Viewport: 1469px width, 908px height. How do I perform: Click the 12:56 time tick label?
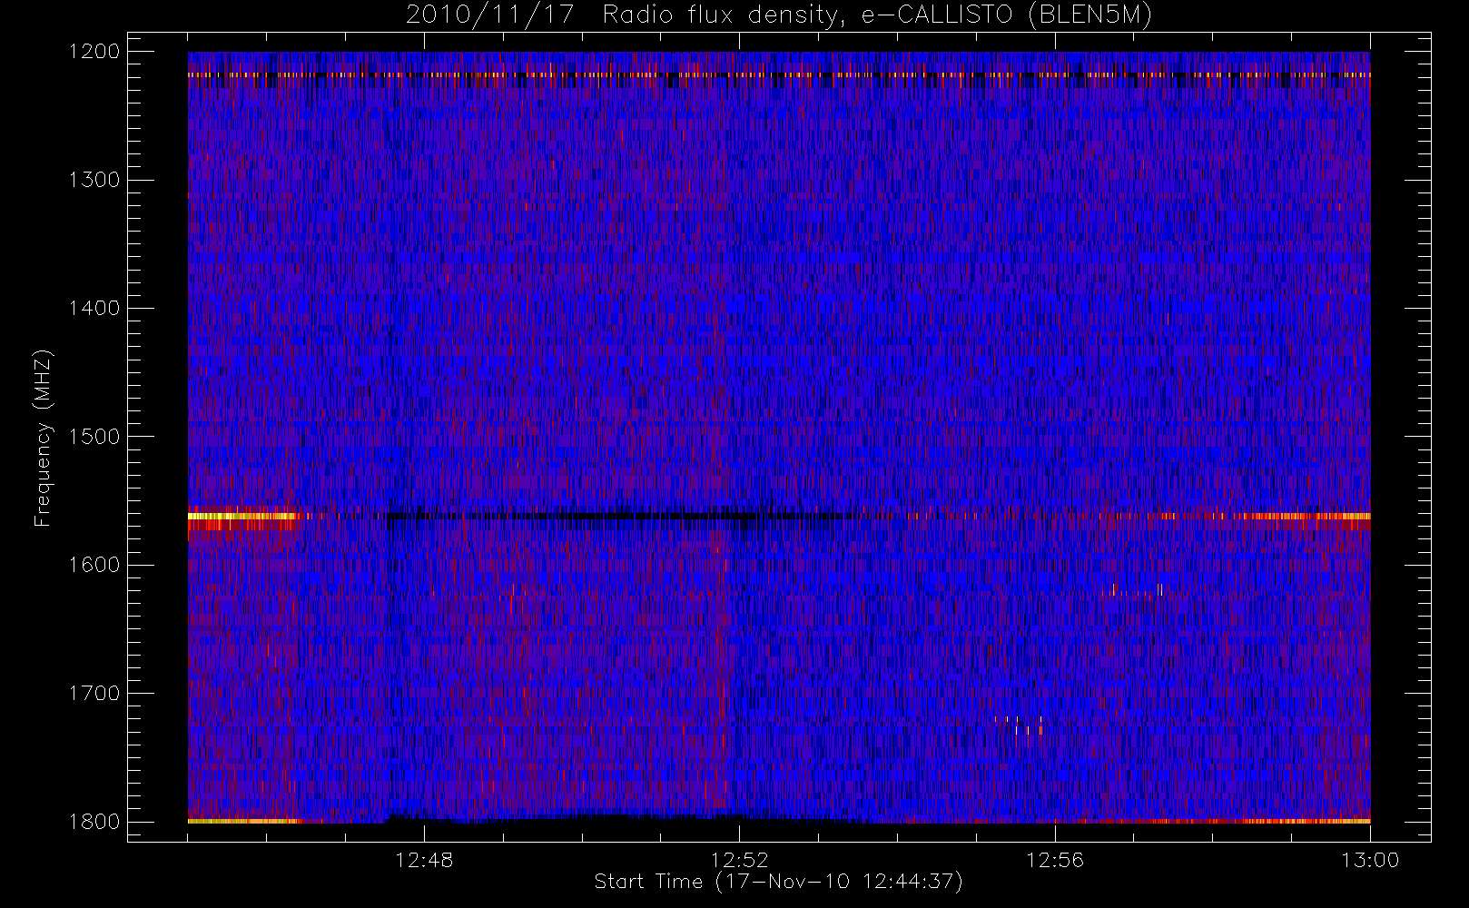pyautogui.click(x=1055, y=860)
